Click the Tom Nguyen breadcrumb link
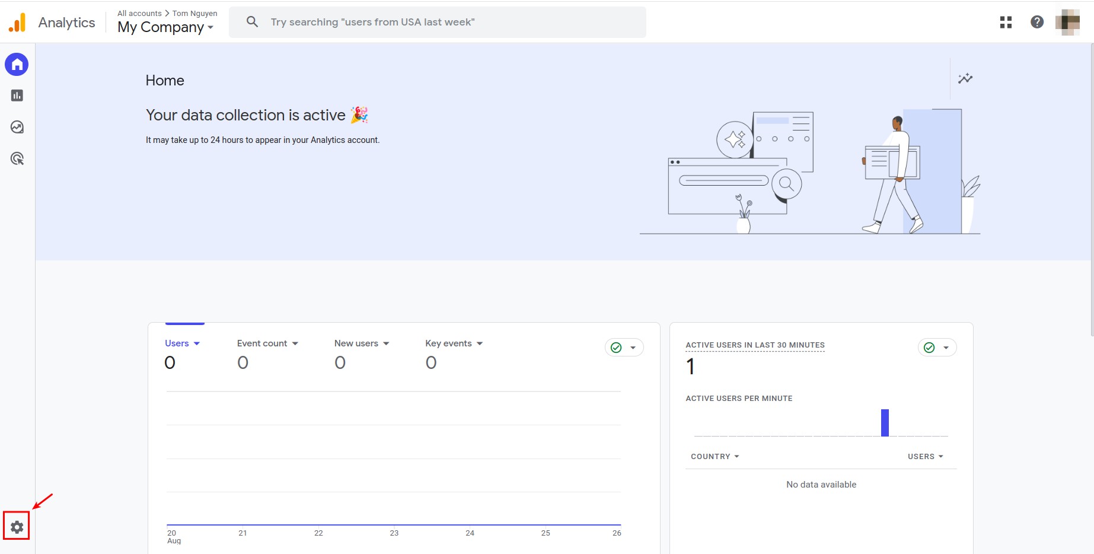This screenshot has width=1094, height=554. tap(194, 13)
